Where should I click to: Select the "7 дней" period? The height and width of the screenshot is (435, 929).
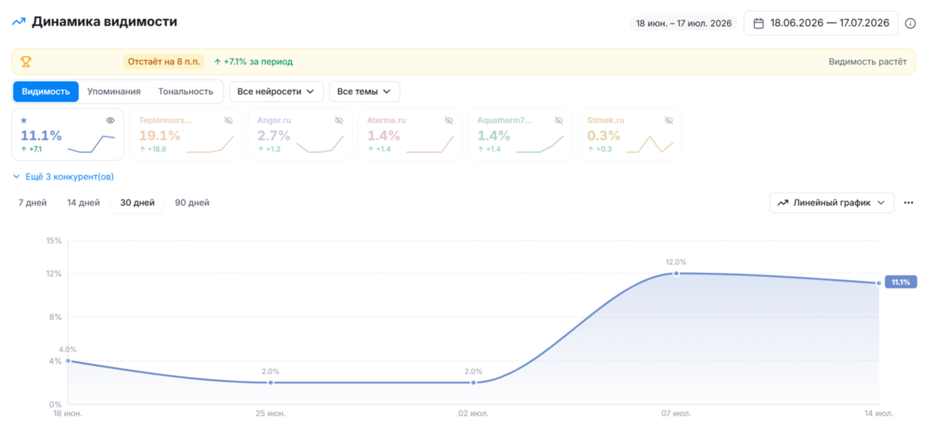point(33,203)
